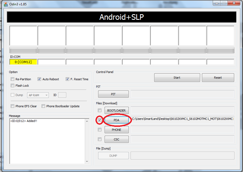
Task: Click the CSC file path field
Action: [182, 139]
